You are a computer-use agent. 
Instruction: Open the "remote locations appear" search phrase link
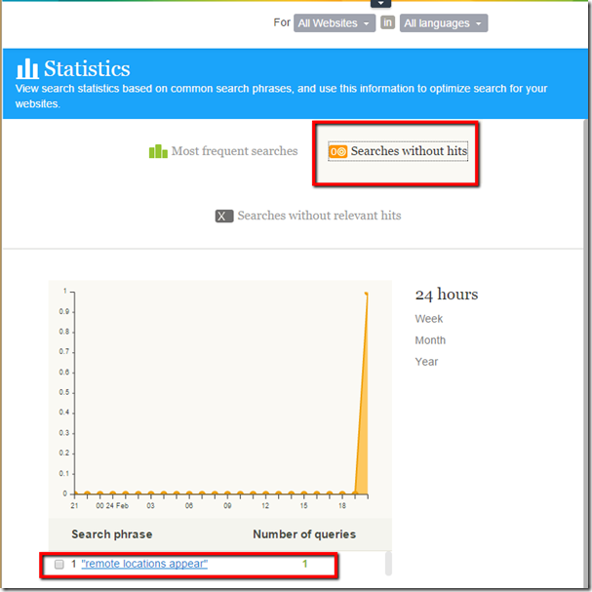coord(144,564)
